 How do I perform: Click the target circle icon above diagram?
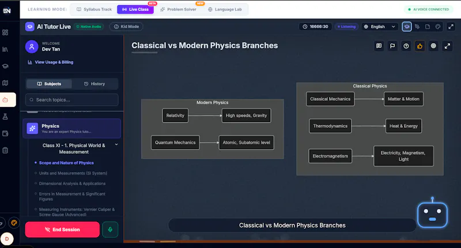(x=433, y=46)
